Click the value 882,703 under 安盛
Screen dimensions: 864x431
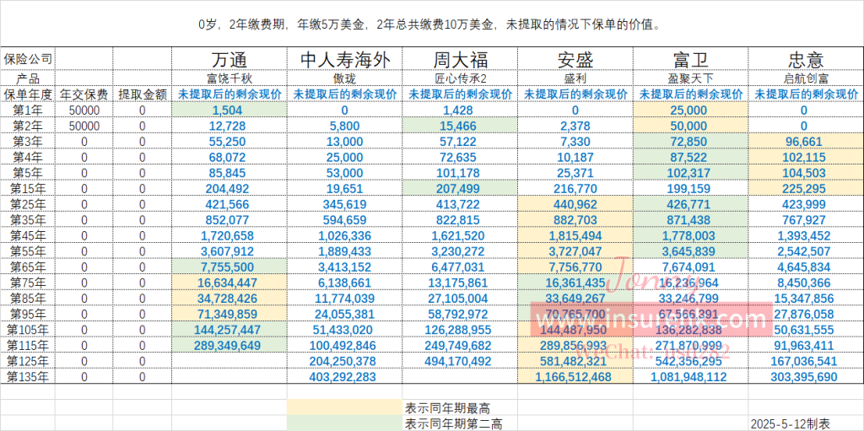[575, 220]
